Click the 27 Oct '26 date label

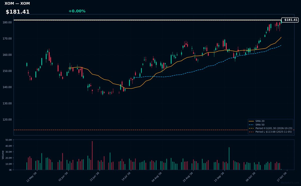pos(281,177)
